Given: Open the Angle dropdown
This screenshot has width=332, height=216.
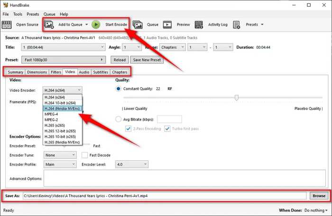Looking at the screenshot, I should [132, 47].
